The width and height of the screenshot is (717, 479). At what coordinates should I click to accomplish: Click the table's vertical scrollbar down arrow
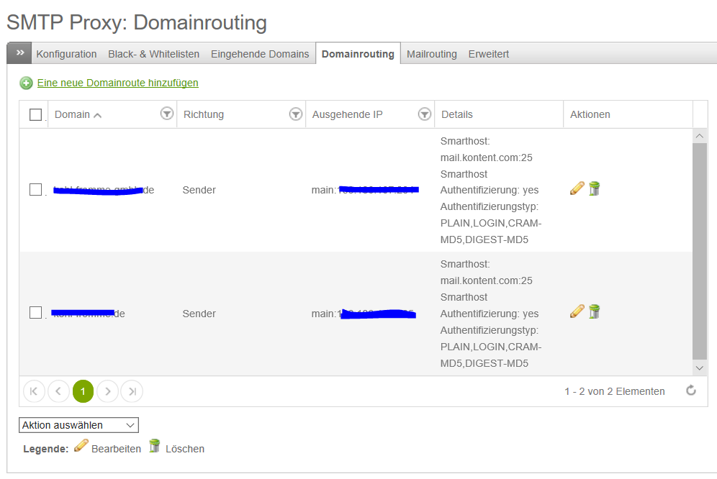(700, 368)
